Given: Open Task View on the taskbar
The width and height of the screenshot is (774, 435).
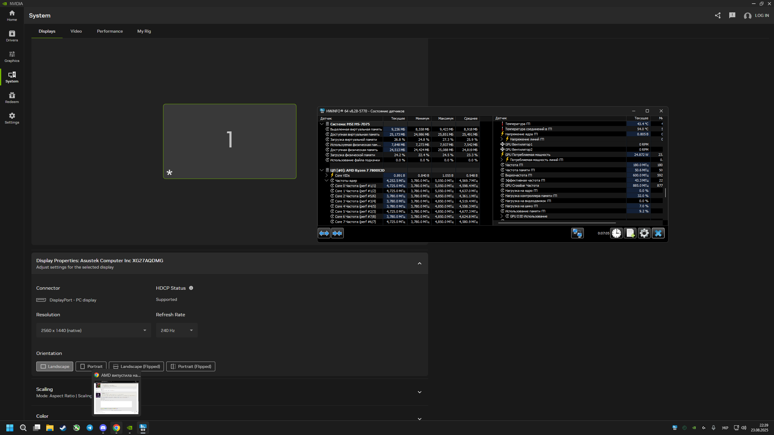Looking at the screenshot, I should [37, 428].
